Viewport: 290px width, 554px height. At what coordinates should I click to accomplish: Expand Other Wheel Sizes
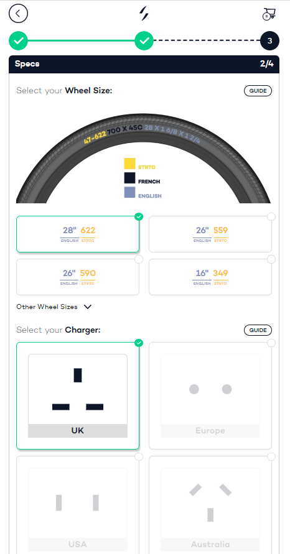click(54, 307)
